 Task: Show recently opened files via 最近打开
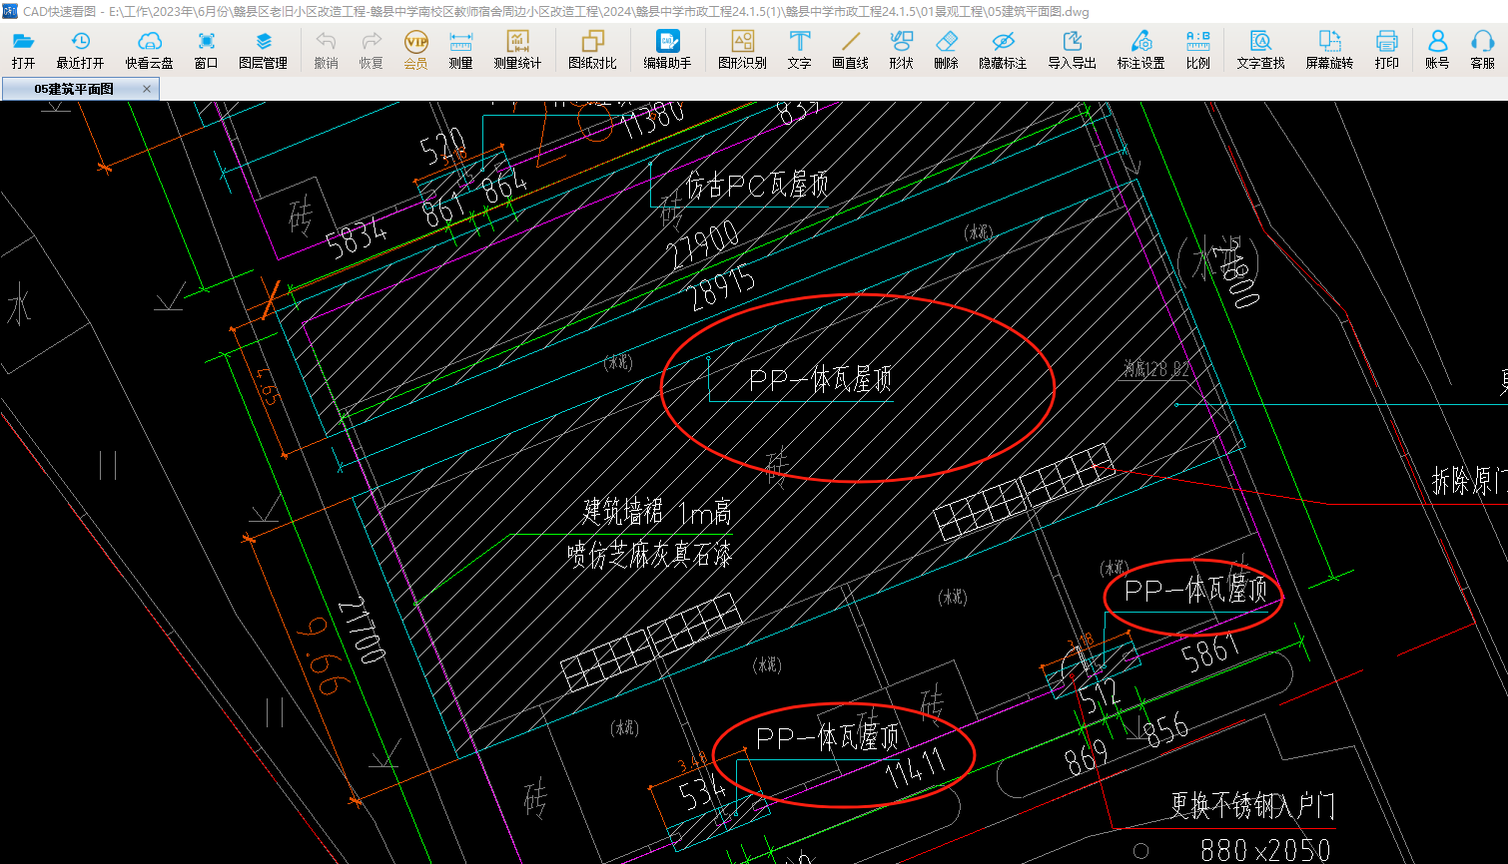pyautogui.click(x=80, y=50)
